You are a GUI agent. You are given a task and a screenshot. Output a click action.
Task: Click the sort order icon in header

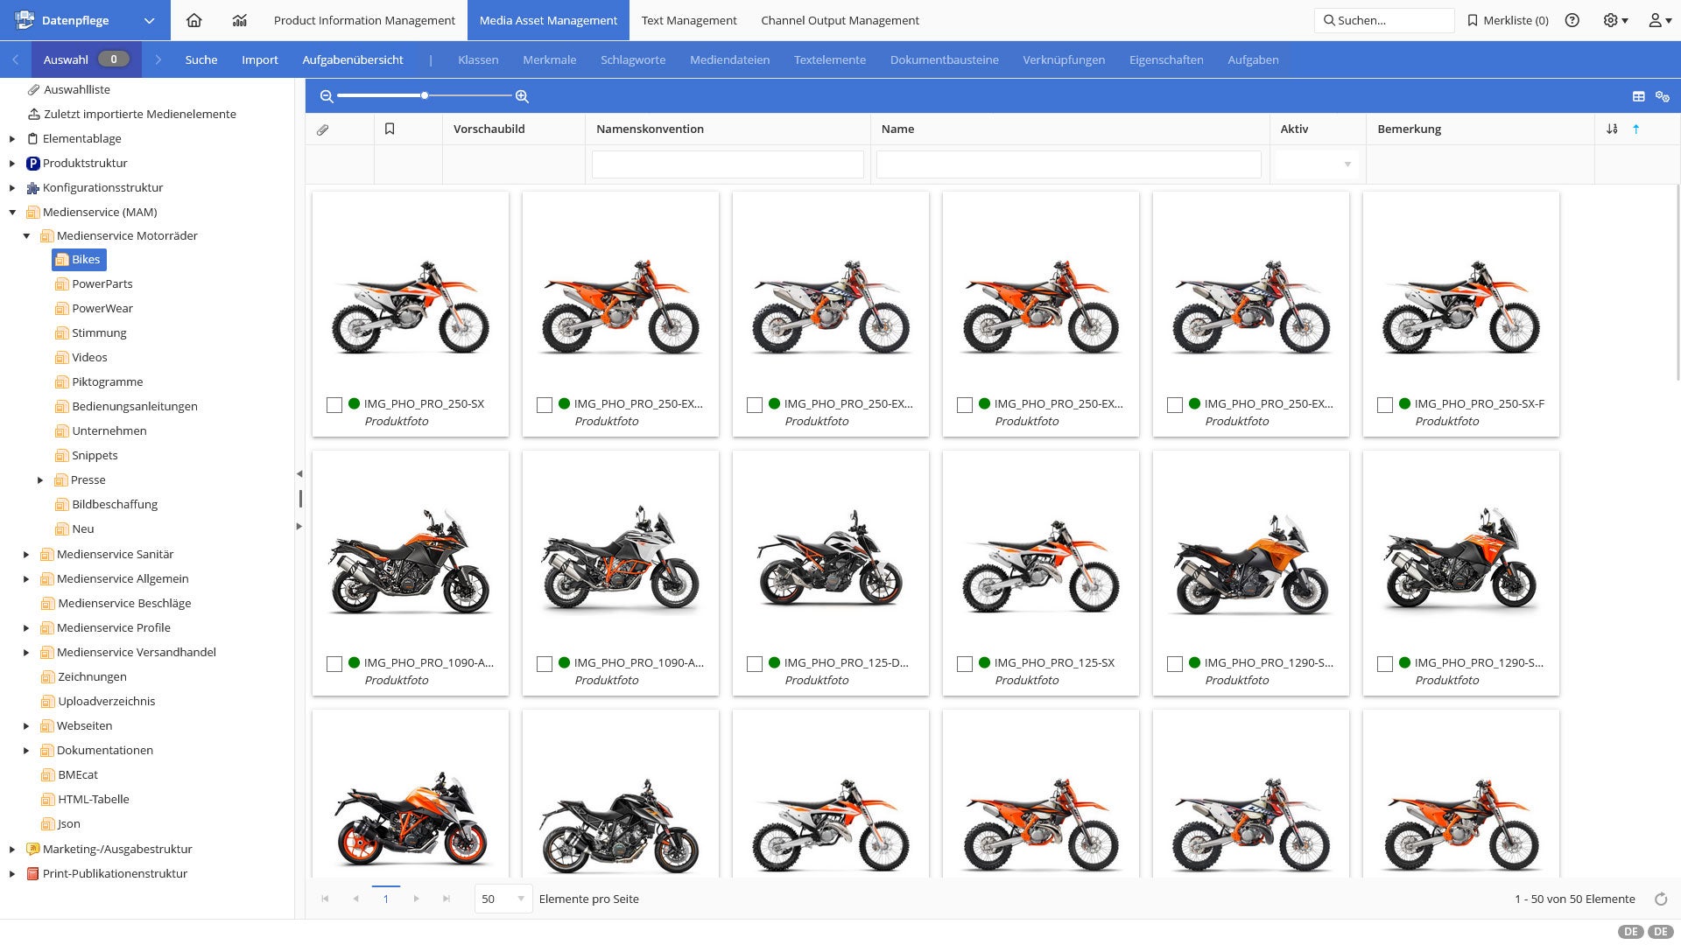[x=1612, y=129]
